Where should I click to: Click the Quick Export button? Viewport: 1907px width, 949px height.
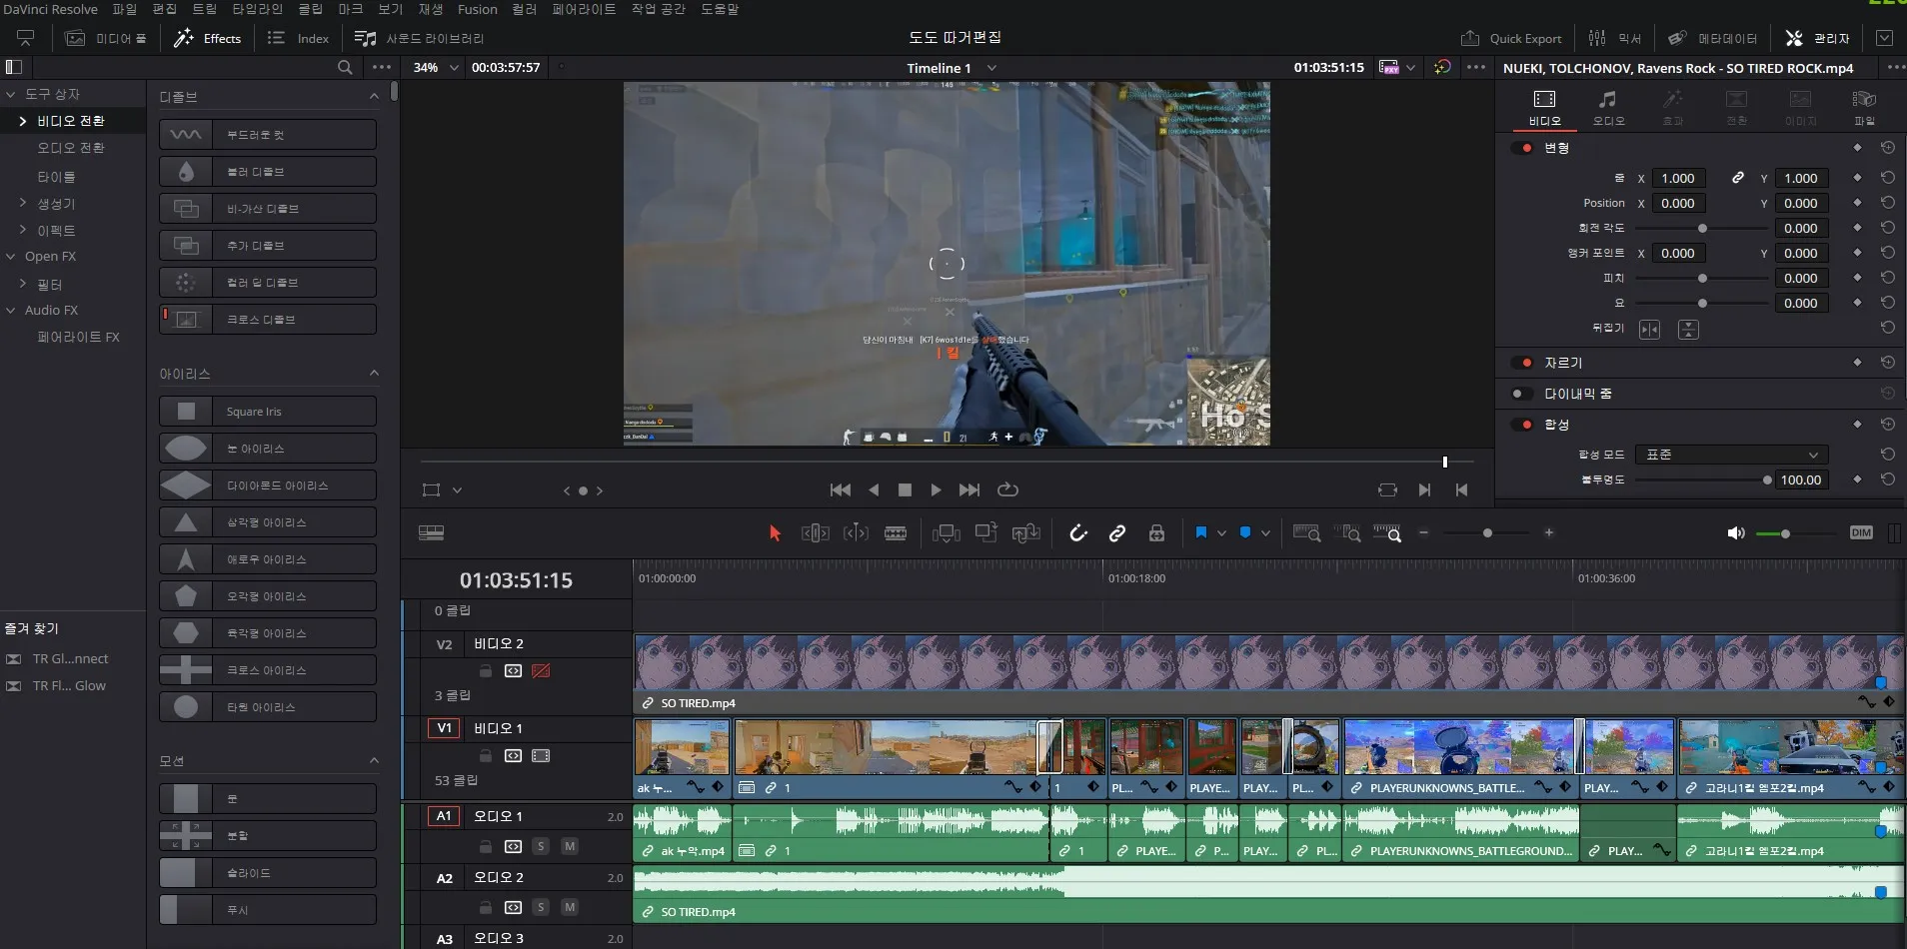tap(1511, 38)
